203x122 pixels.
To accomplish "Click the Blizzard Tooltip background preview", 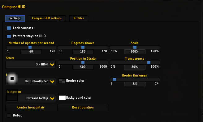I will point(12,95).
